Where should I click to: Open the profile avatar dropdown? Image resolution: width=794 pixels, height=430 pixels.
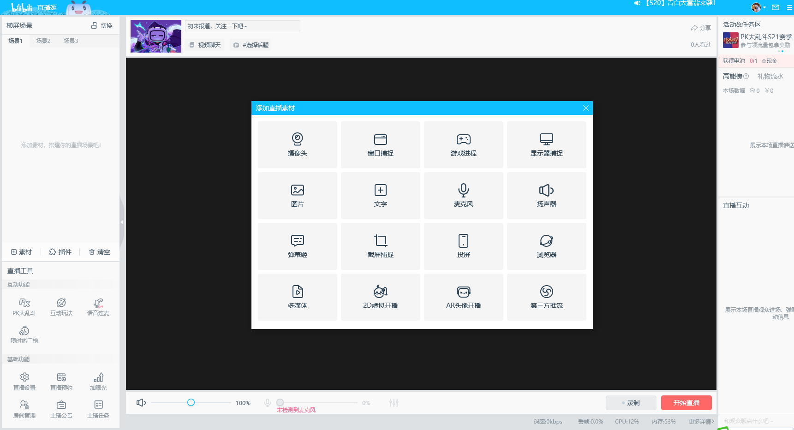coord(758,7)
